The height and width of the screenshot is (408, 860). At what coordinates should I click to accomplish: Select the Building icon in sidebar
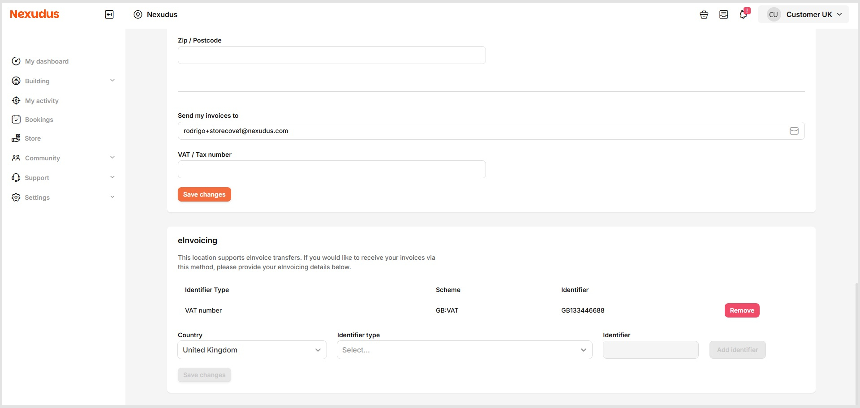(16, 81)
